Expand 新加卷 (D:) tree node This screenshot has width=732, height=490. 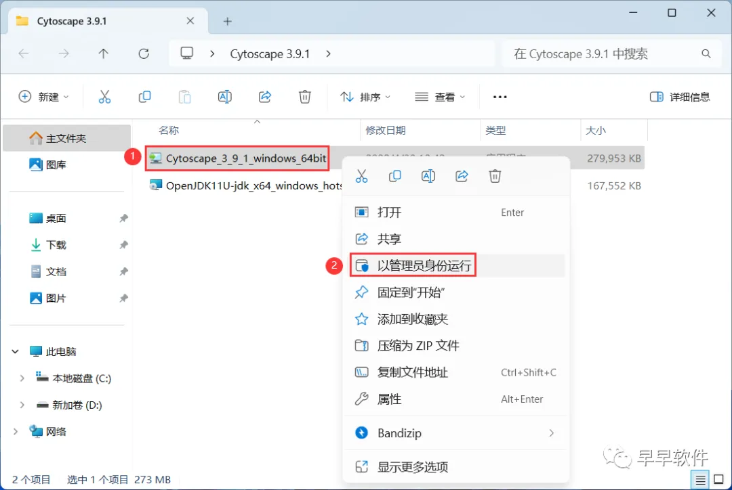(22, 405)
